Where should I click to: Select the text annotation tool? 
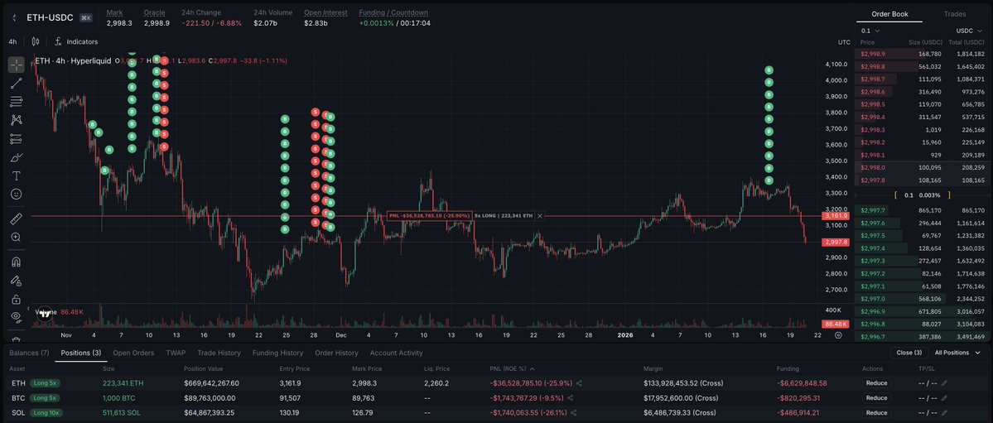[17, 175]
